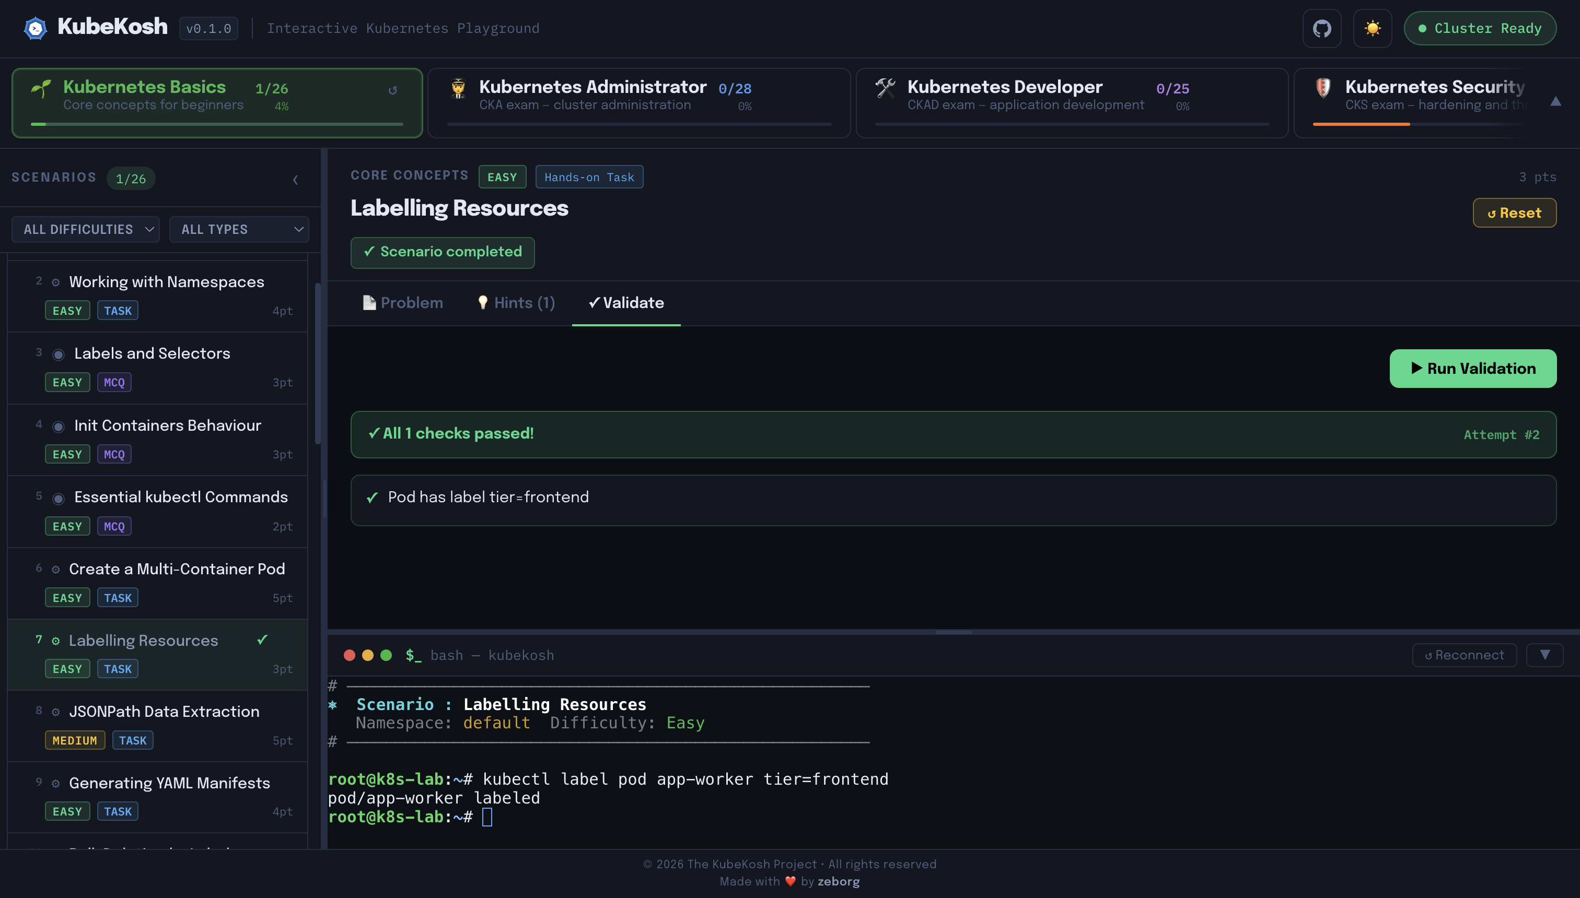1580x898 pixels.
Task: Click the gear icon beside sidebar Labelling Resources
Action: [55, 641]
